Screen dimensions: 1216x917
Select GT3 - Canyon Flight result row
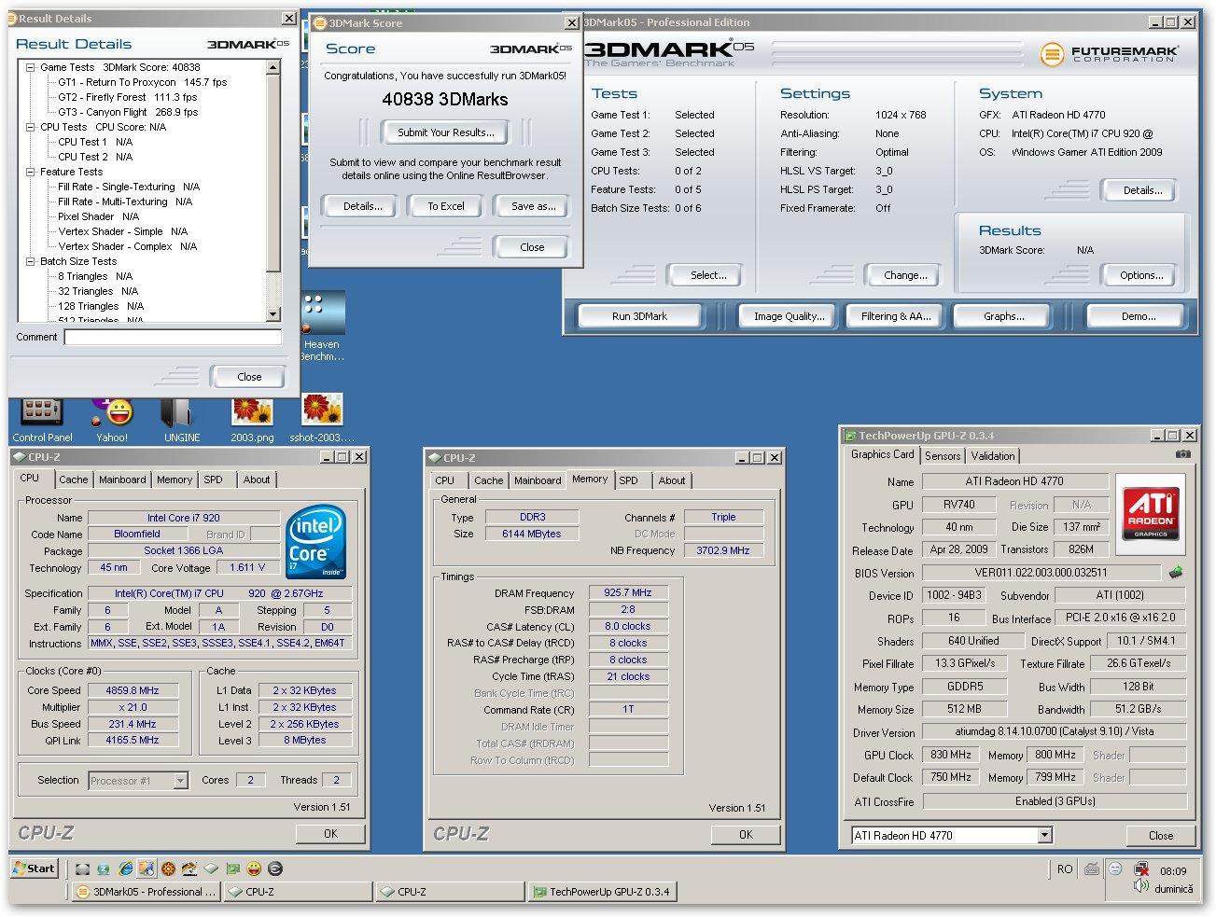coord(128,112)
